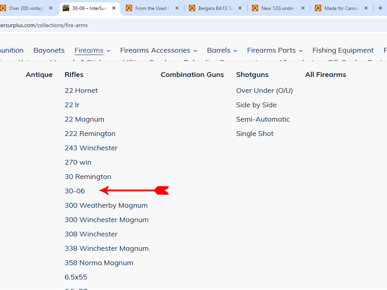
Task: Open the Side by Side shotguns link
Action: [256, 105]
